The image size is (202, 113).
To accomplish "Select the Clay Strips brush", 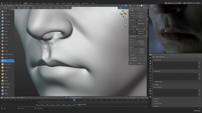I will [8, 21].
